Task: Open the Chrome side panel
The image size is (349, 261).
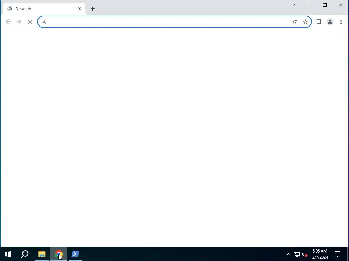Action: [x=319, y=22]
